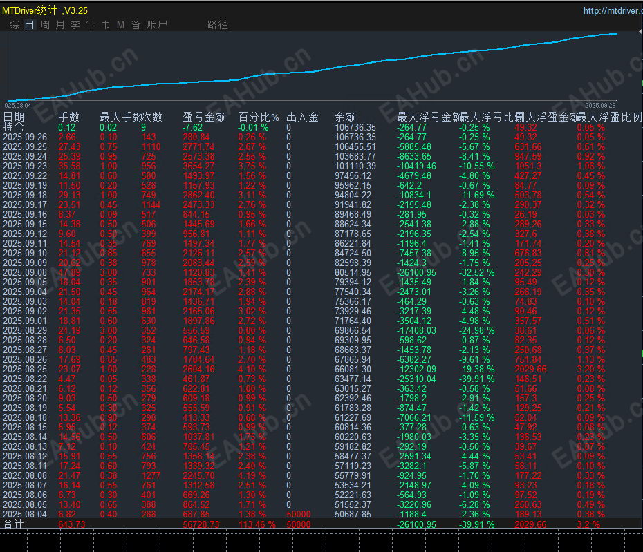Viewport: 643px width, 552px height.
Task: Click floating loss value -26100.95 on 2025.09.08
Action: pyautogui.click(x=416, y=272)
